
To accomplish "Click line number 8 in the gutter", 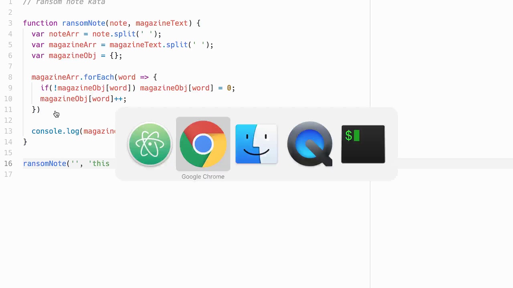I will click(10, 77).
